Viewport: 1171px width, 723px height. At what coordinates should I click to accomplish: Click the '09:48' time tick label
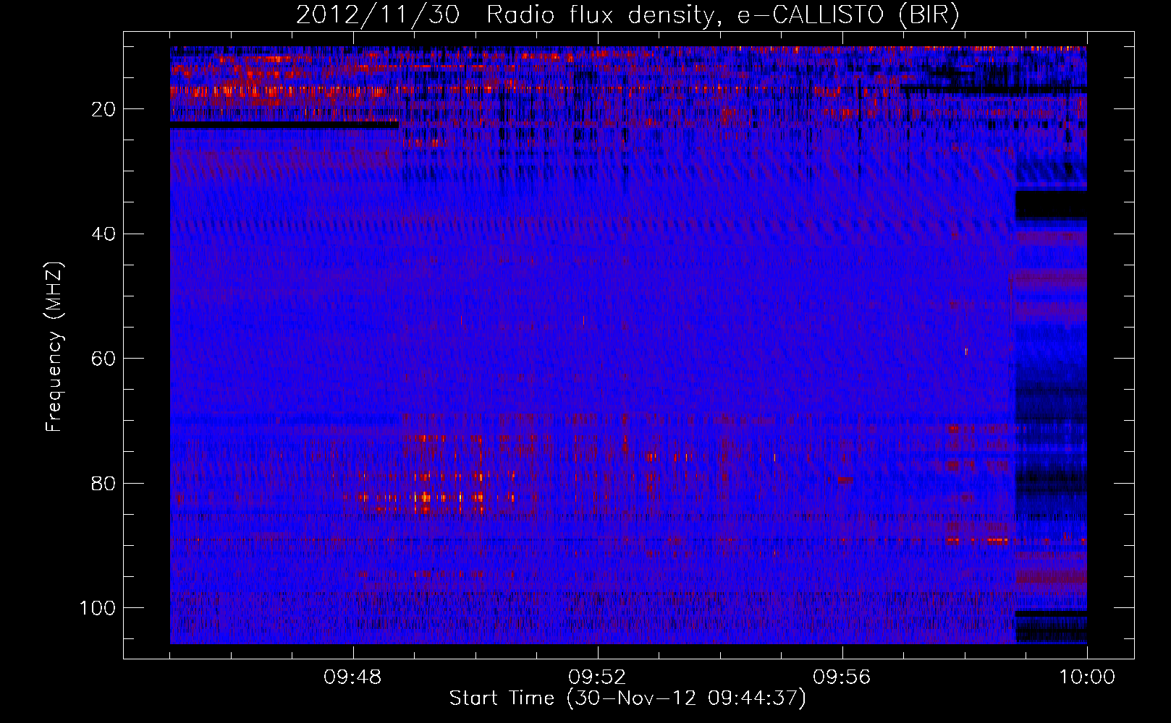352,677
